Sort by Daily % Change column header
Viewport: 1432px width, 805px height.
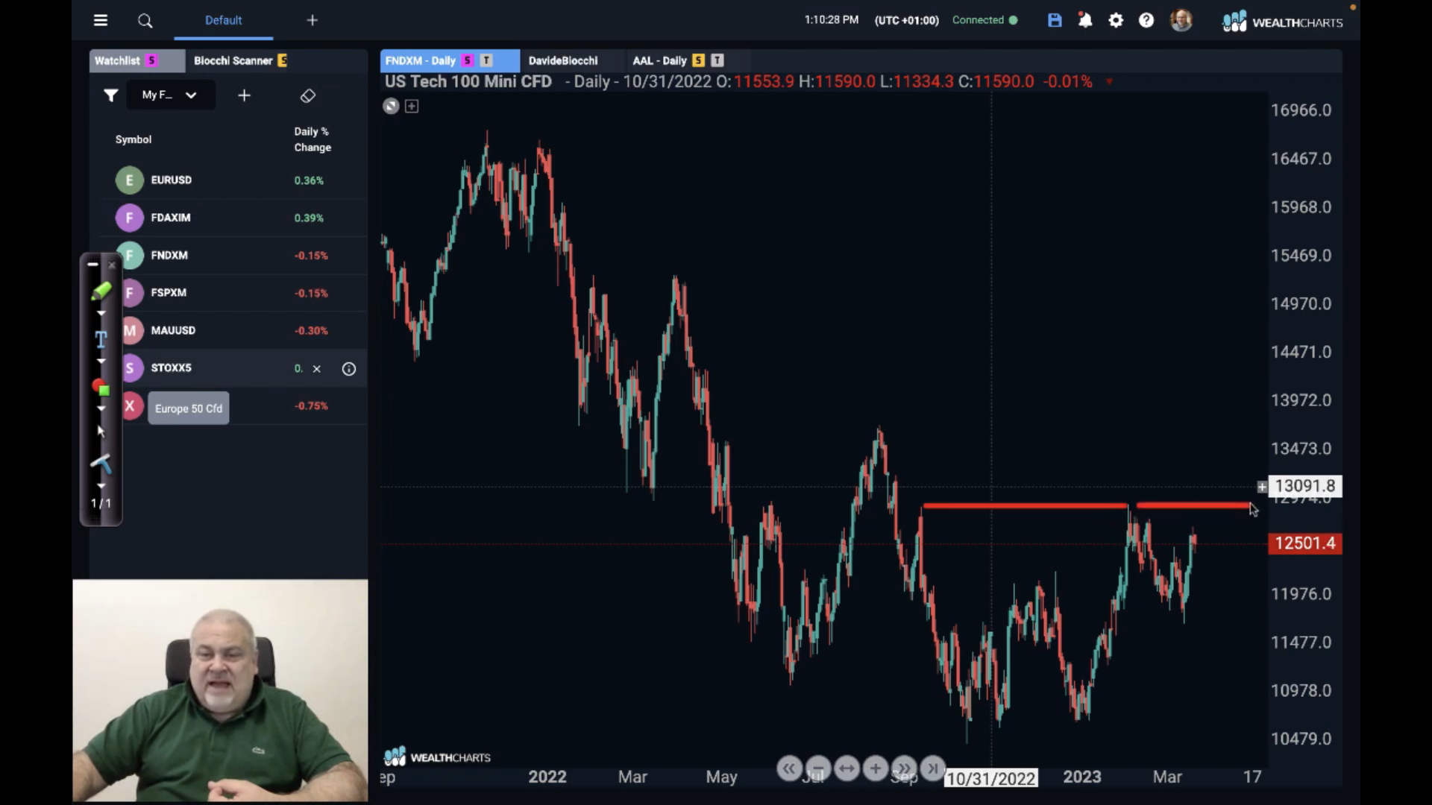point(313,139)
